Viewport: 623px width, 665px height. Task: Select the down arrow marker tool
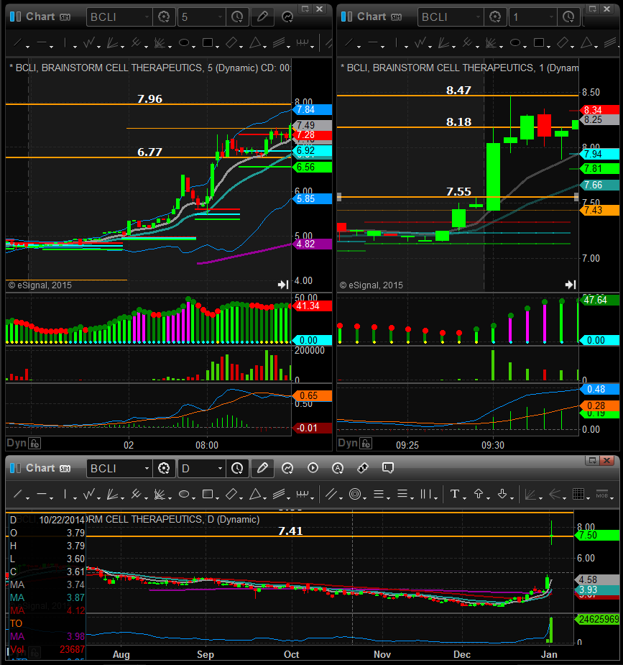[x=502, y=494]
